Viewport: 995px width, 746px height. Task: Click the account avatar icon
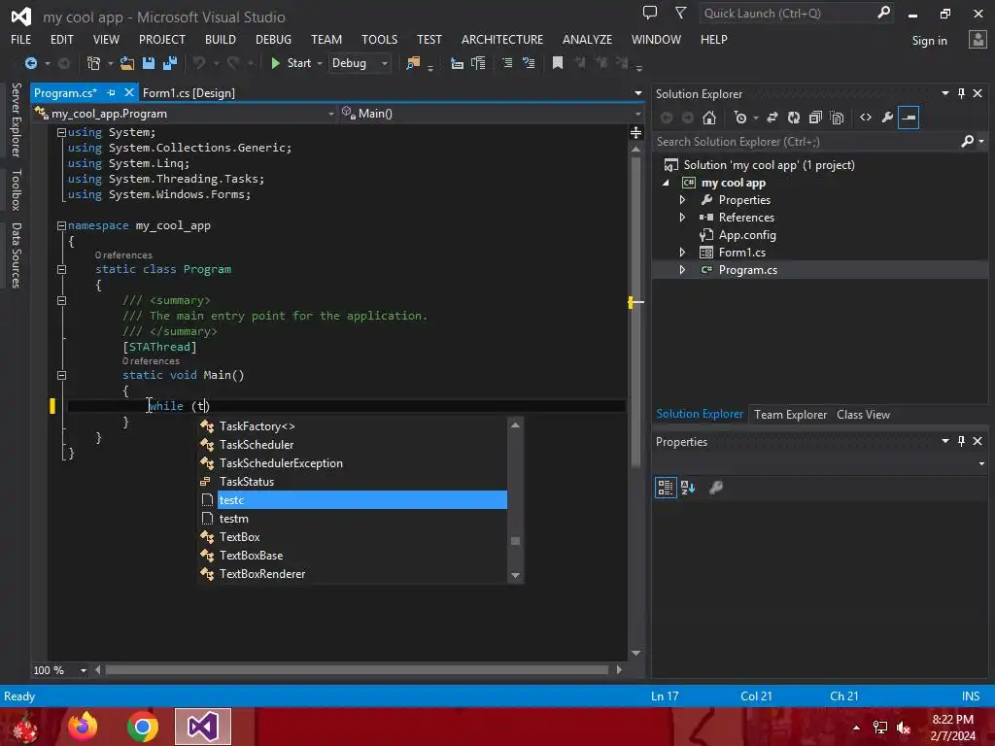pyautogui.click(x=978, y=40)
